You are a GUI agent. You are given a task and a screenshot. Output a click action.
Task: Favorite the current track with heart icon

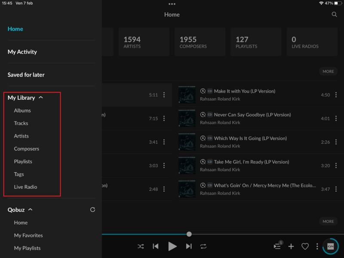[305, 246]
